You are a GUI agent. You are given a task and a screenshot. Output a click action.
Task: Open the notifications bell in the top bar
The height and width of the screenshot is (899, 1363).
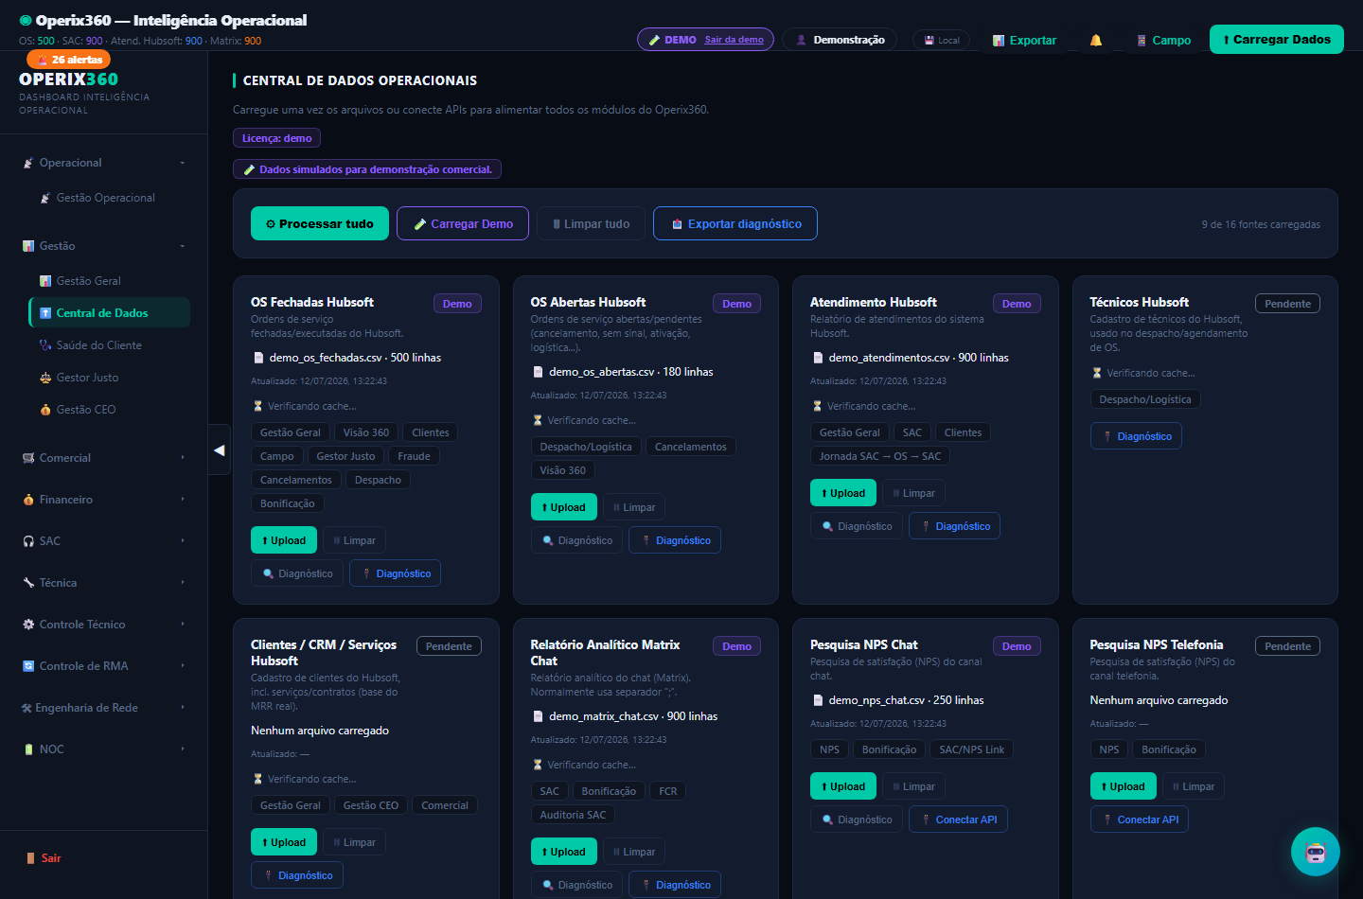[x=1096, y=40]
